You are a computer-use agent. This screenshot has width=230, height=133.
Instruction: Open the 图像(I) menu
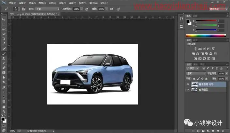pos(32,3)
